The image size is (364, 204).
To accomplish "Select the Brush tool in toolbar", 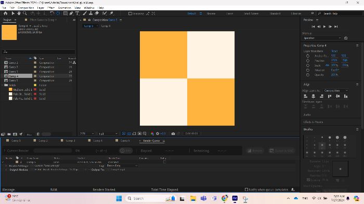I will click(85, 13).
